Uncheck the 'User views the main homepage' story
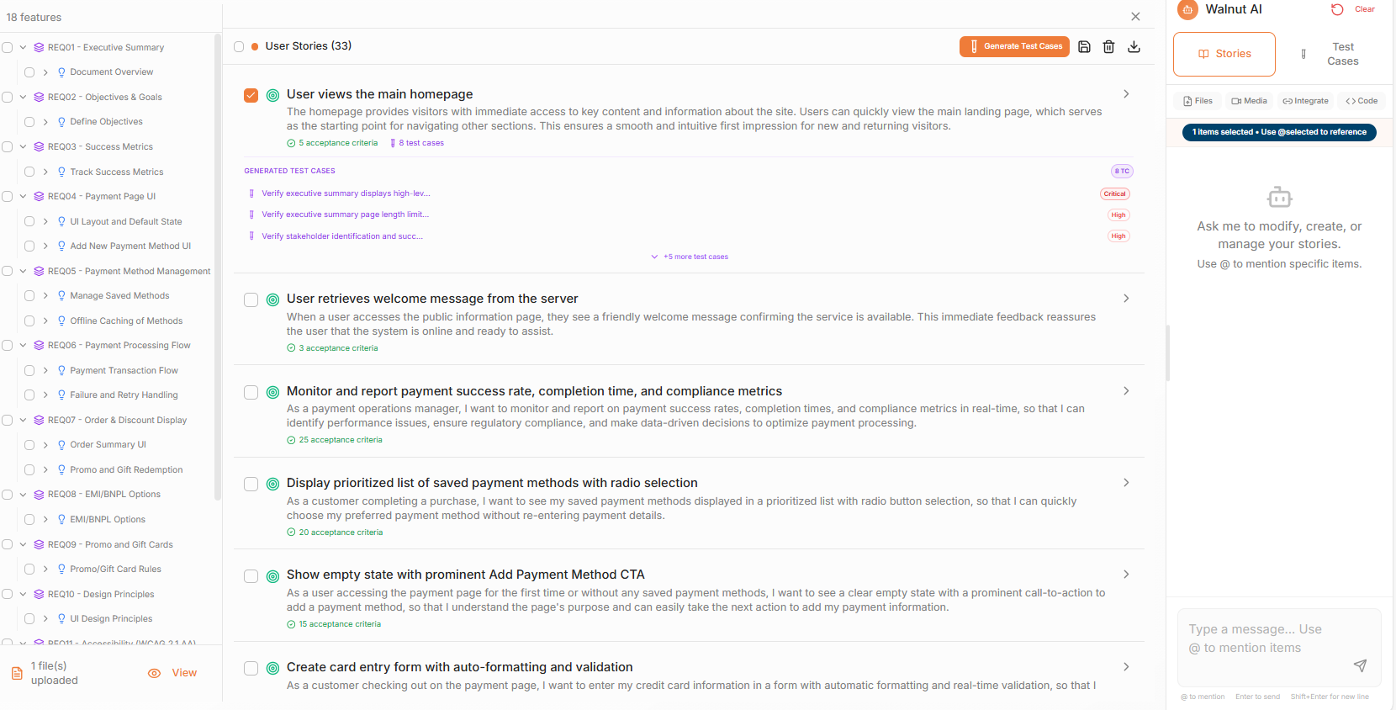 pos(251,95)
